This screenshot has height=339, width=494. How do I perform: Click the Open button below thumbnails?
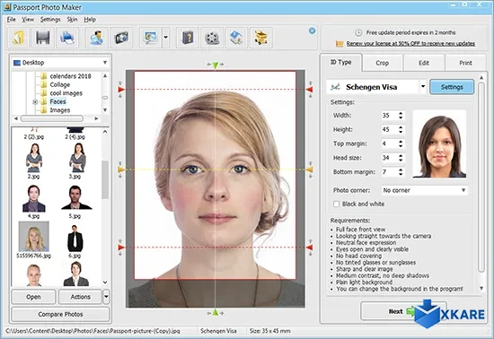point(33,297)
